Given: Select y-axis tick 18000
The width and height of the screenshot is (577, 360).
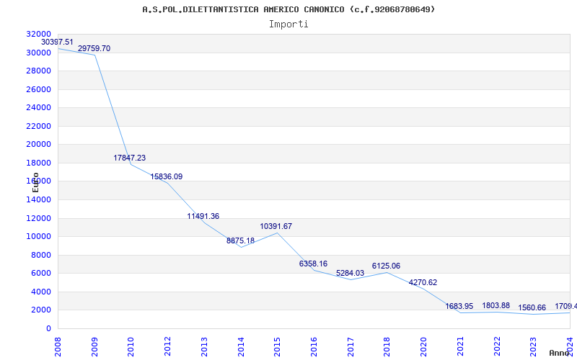Looking at the screenshot, I should 39,163.
